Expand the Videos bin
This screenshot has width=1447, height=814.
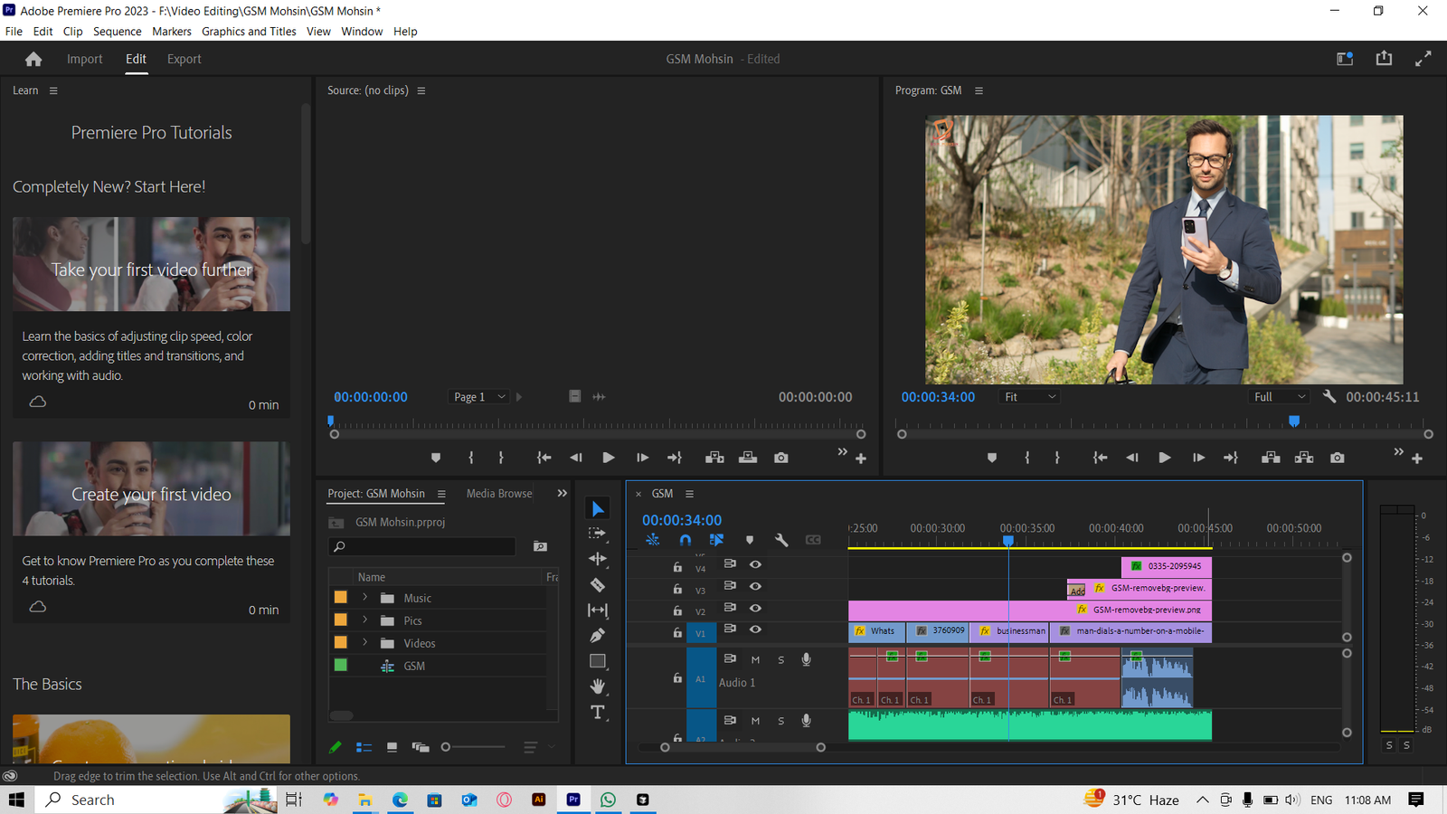[x=364, y=643]
